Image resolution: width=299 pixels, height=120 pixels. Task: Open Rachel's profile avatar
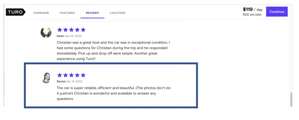point(46,78)
